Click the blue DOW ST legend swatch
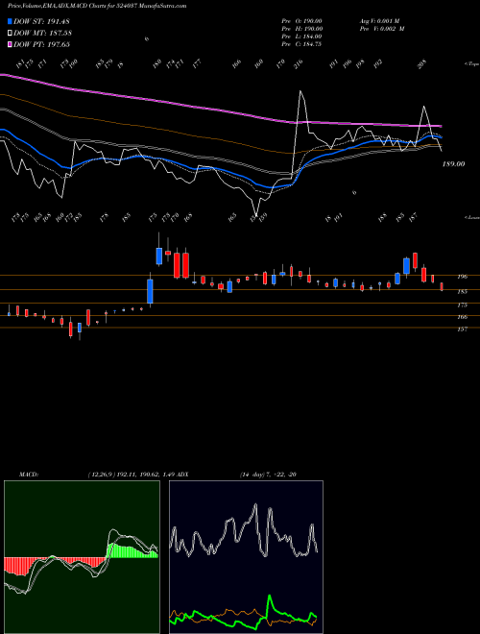The height and width of the screenshot is (634, 480). click(11, 21)
